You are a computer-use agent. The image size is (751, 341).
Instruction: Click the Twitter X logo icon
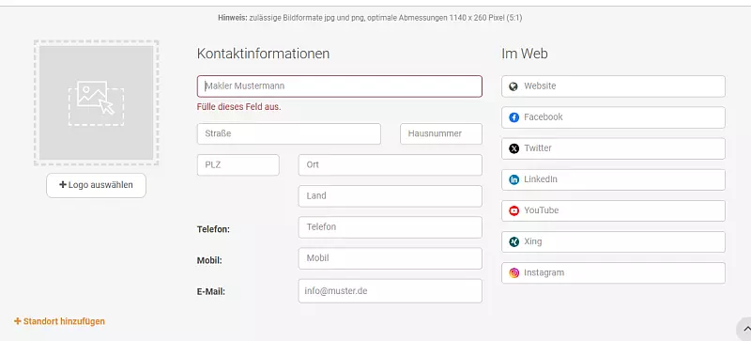513,148
